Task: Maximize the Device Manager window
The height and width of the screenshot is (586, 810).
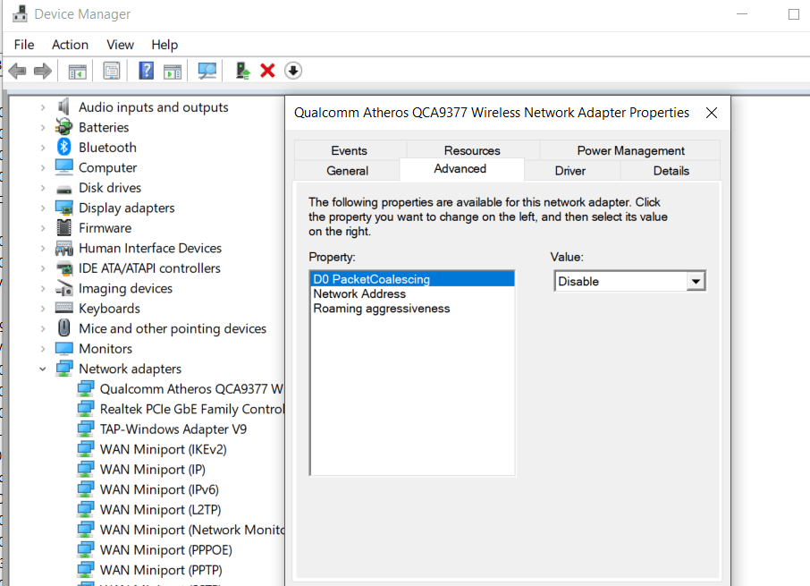Action: click(x=794, y=14)
